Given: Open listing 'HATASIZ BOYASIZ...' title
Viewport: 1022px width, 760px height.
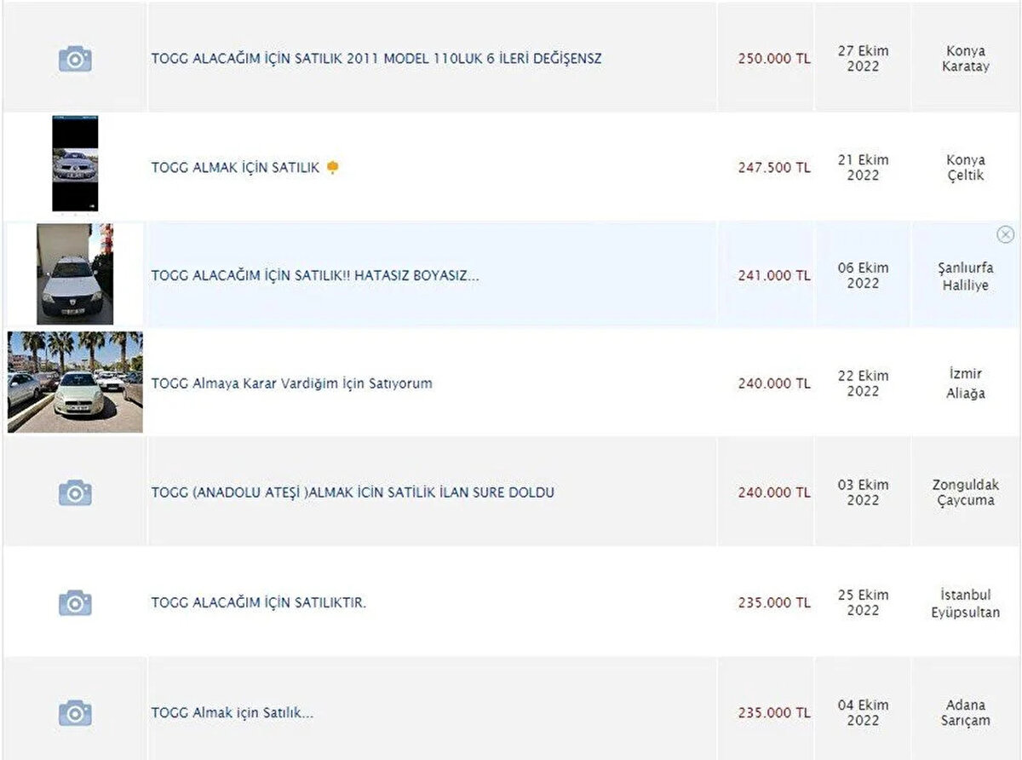Looking at the screenshot, I should 315,275.
